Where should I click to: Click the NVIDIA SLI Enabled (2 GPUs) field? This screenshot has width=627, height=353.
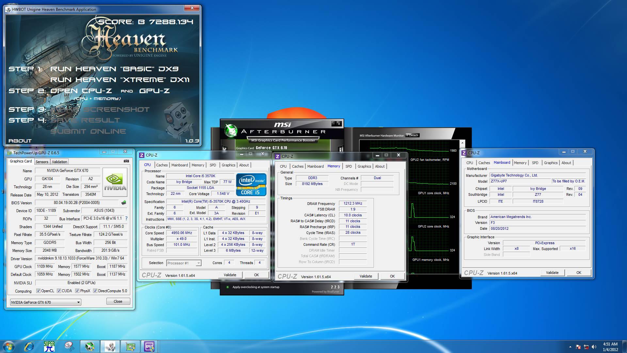click(81, 283)
